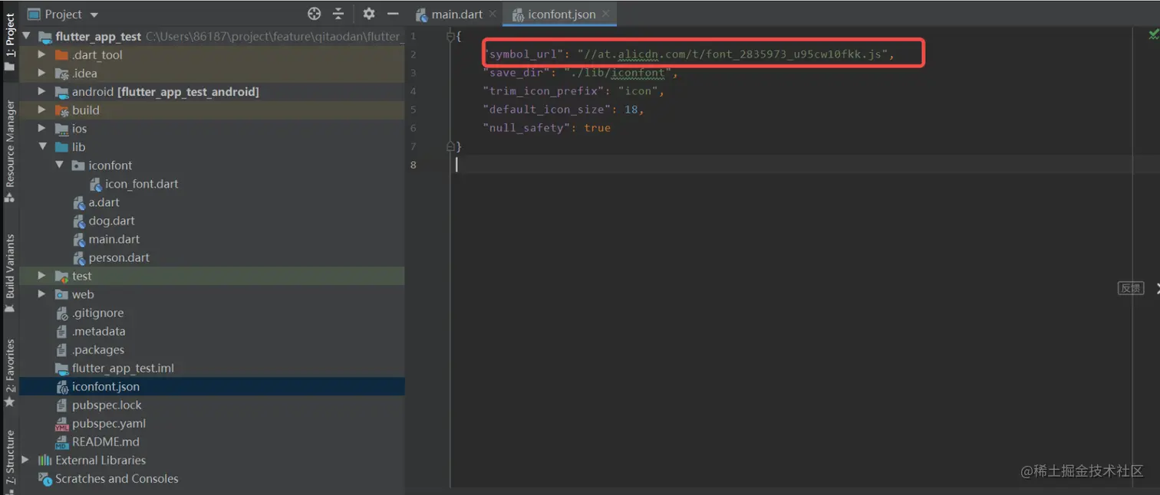Click the null_safety value true
Image resolution: width=1160 pixels, height=495 pixels.
tap(597, 128)
